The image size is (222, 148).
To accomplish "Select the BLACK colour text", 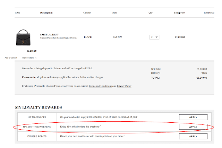I will (88, 37).
